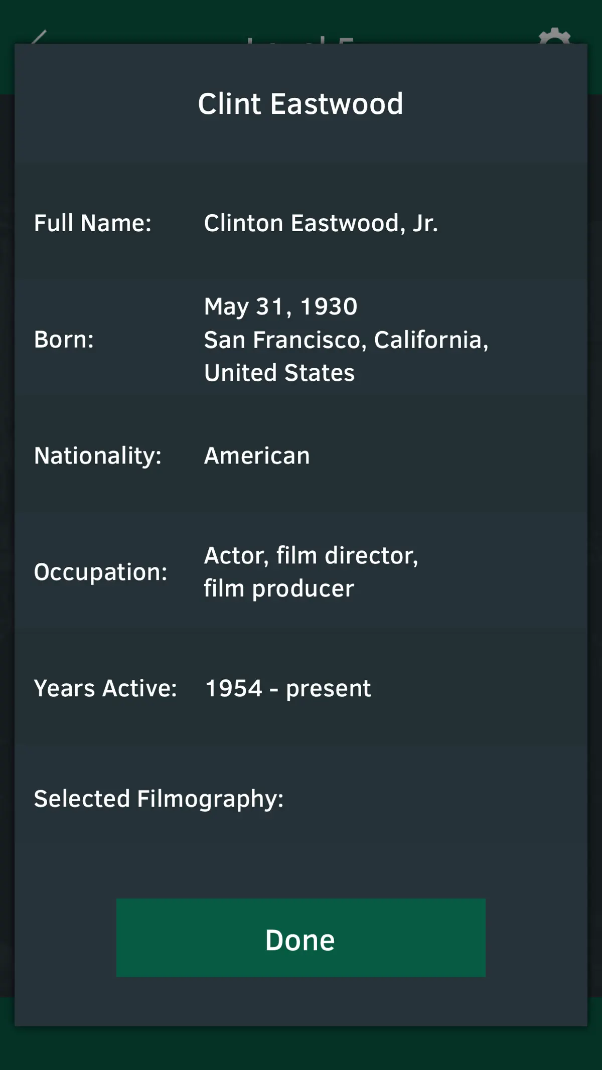Tap the Selected Filmography heading

click(159, 799)
